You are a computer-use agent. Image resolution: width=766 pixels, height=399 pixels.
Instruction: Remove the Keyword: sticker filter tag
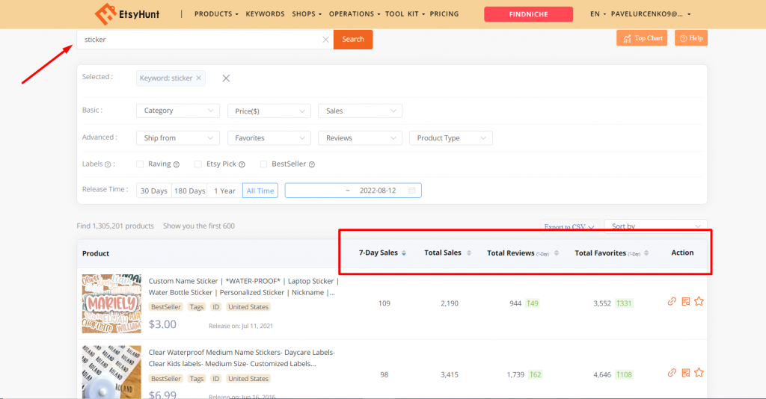pos(199,78)
